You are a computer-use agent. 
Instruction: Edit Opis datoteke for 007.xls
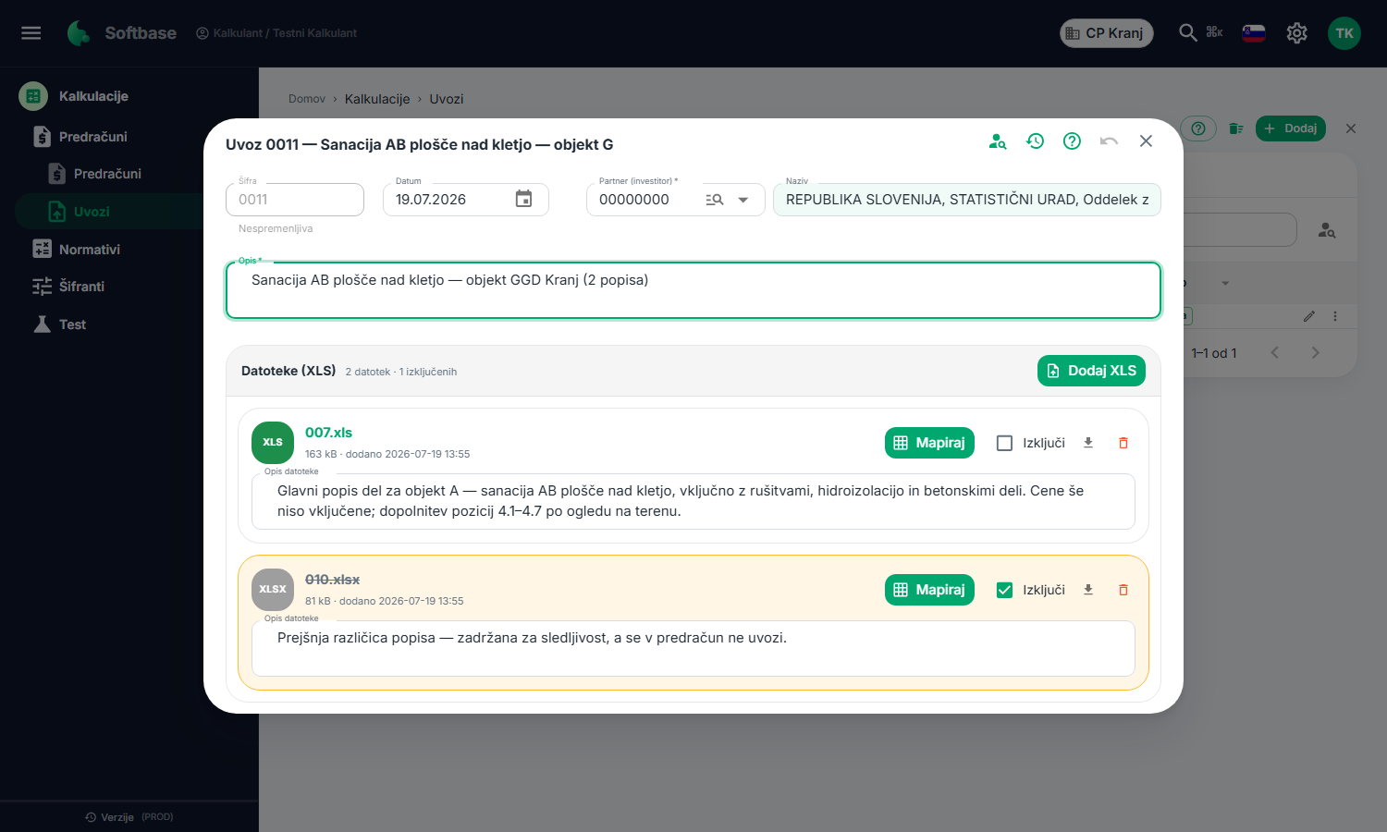pos(693,501)
